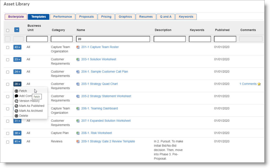Open the 206-1. Teaming Dashboard link
270x168 pixels.
(99, 108)
